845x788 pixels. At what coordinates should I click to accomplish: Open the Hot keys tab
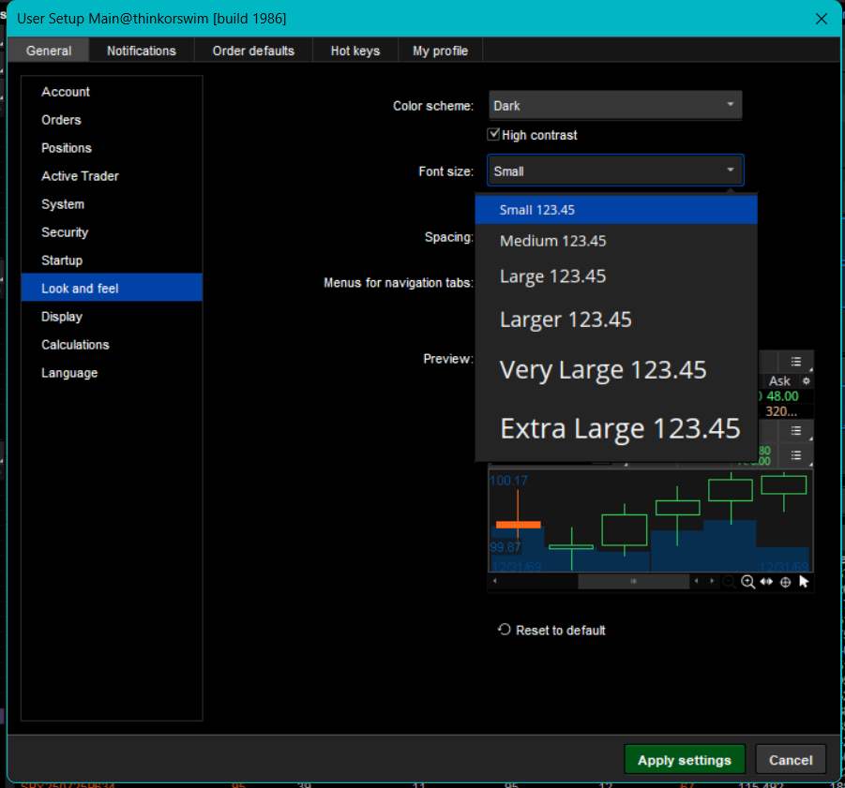point(355,51)
